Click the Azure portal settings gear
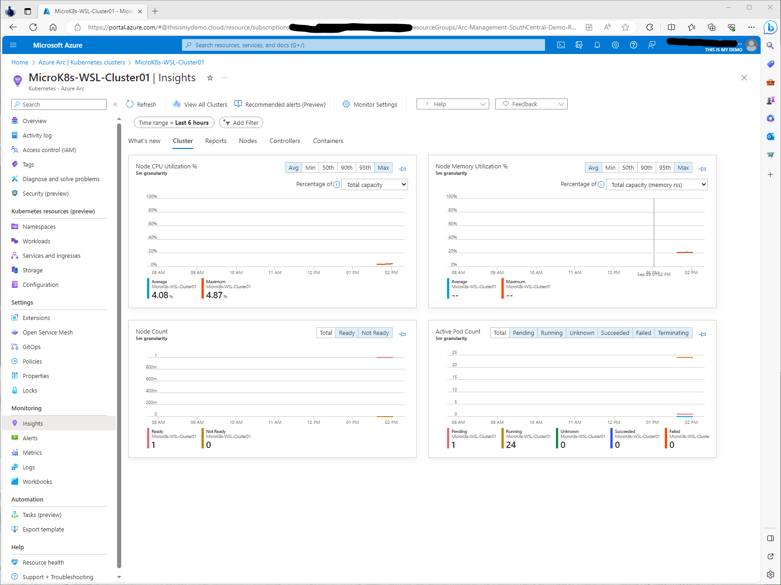Image resolution: width=781 pixels, height=585 pixels. (x=615, y=45)
